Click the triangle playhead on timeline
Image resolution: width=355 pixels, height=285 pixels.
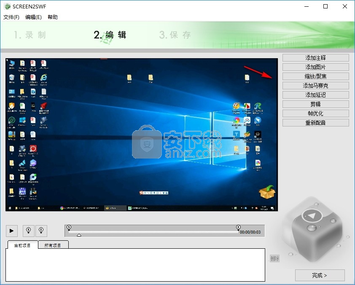79,235
